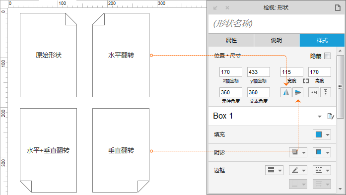Click the inner shadow blue swatch icon
This screenshot has width=346, height=195.
[x=319, y=152]
